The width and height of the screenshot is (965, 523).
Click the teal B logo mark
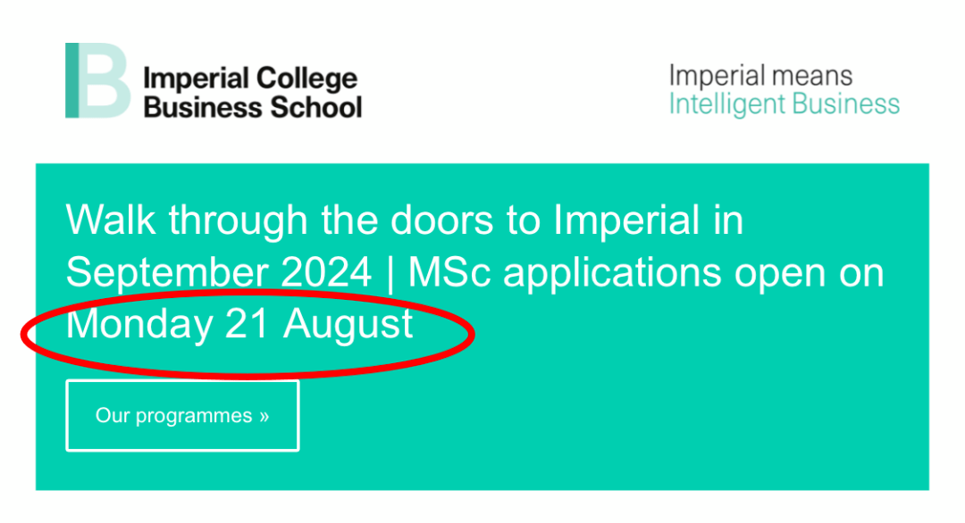coord(98,80)
